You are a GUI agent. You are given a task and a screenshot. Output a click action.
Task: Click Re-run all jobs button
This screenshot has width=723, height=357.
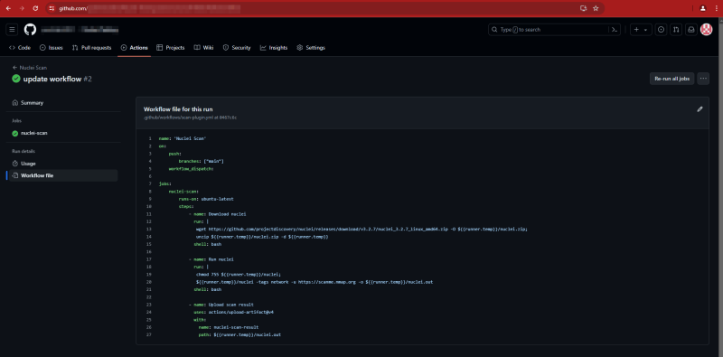(671, 79)
